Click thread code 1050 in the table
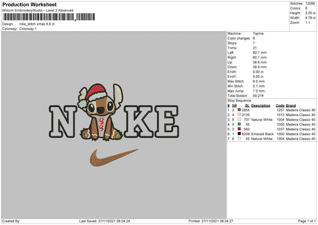318x225 pixels. pyautogui.click(x=280, y=125)
